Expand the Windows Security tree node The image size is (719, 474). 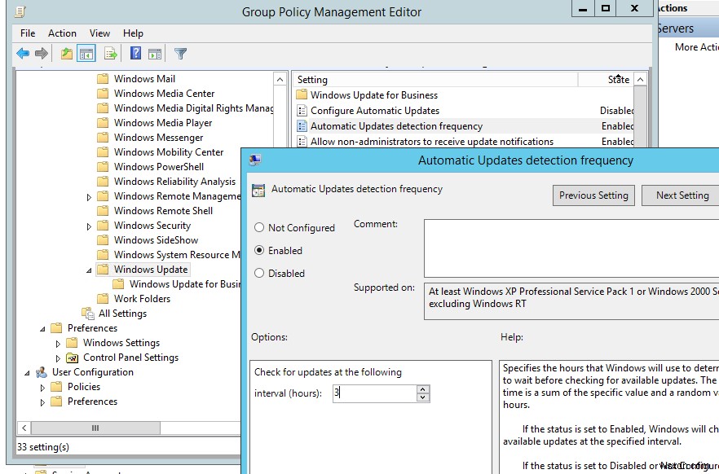point(89,225)
